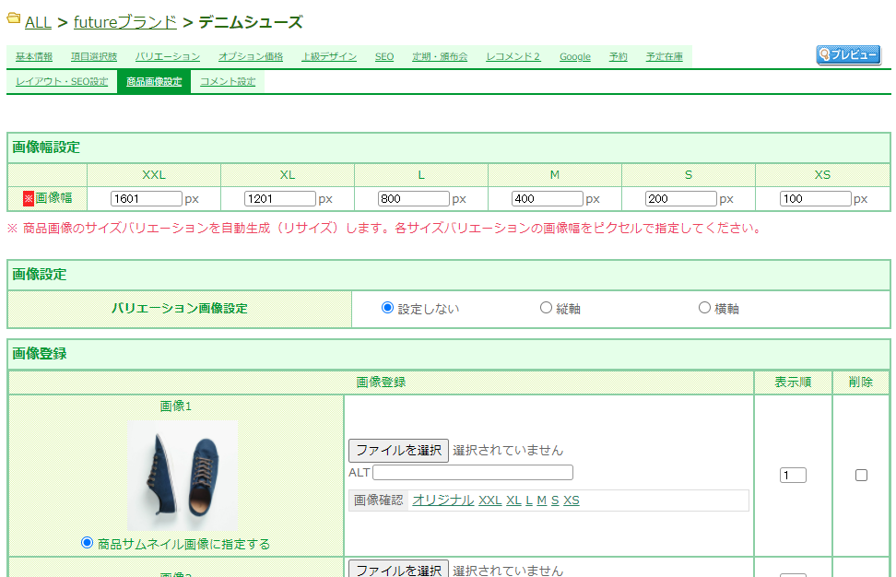Select the 縦軸 radio option
The width and height of the screenshot is (896, 577).
[x=546, y=307]
